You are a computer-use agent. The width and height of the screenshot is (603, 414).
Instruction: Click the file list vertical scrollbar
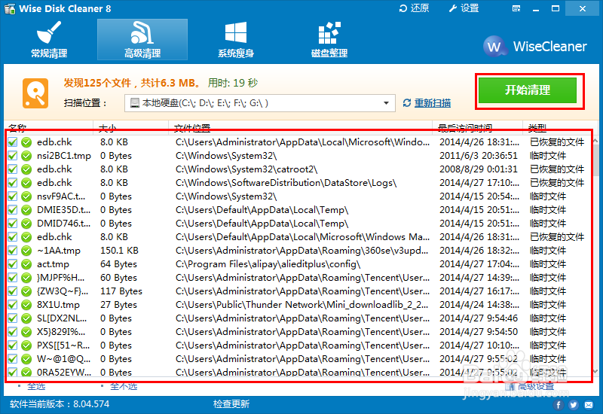click(x=595, y=160)
